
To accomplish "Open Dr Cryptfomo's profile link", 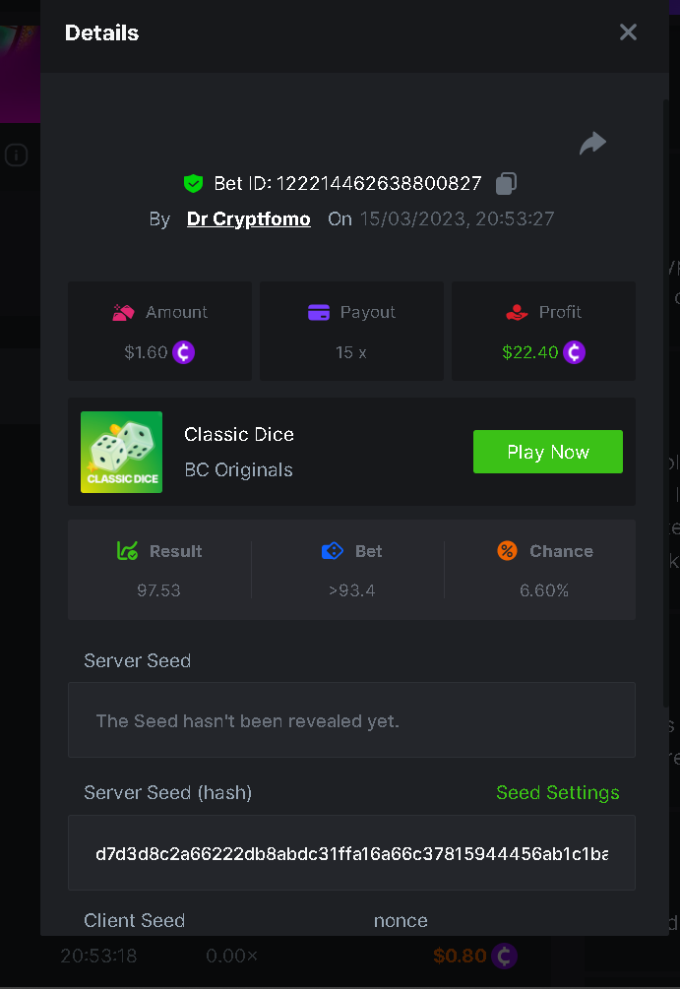I will (x=248, y=219).
